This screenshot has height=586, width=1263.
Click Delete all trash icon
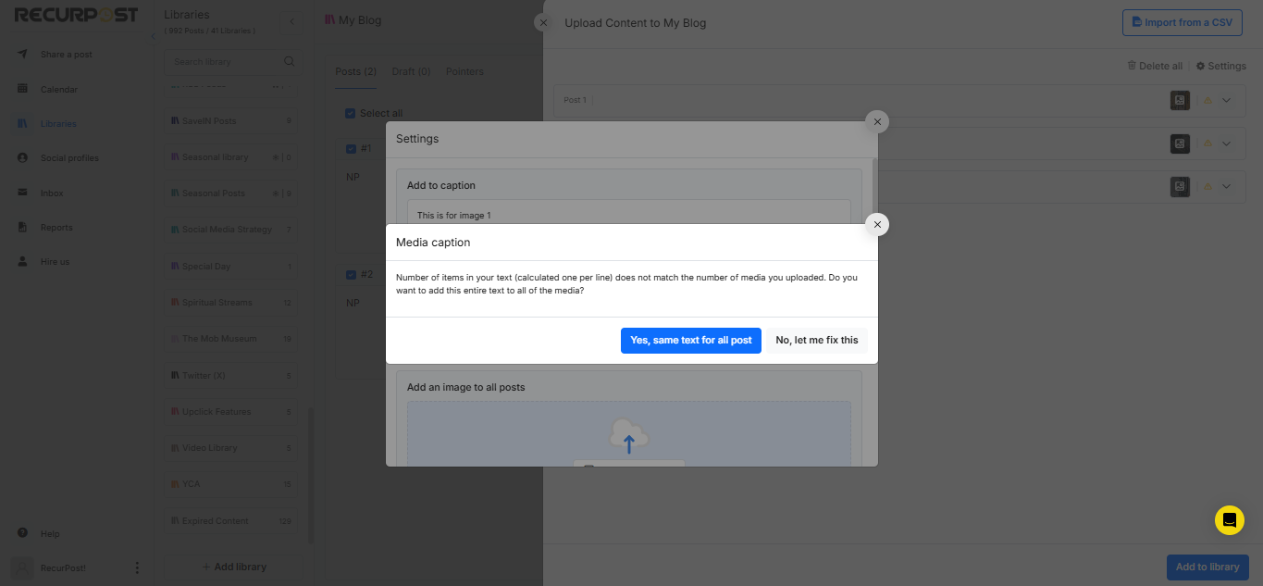click(1132, 66)
